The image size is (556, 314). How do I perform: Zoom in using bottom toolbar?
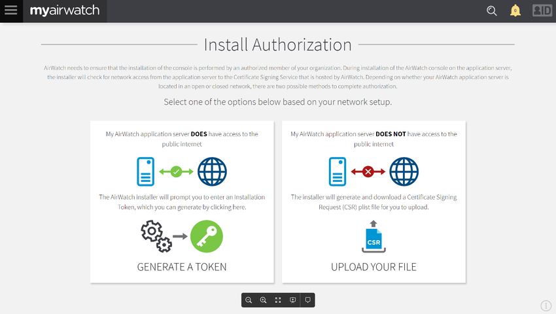pos(263,300)
